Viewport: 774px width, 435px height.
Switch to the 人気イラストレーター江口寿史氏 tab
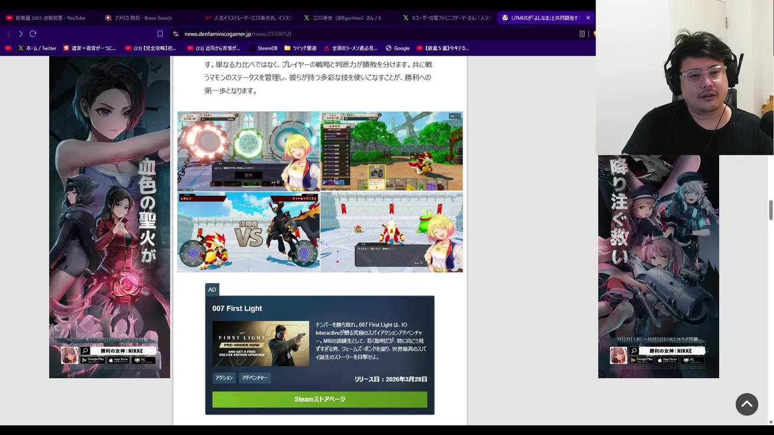[249, 18]
